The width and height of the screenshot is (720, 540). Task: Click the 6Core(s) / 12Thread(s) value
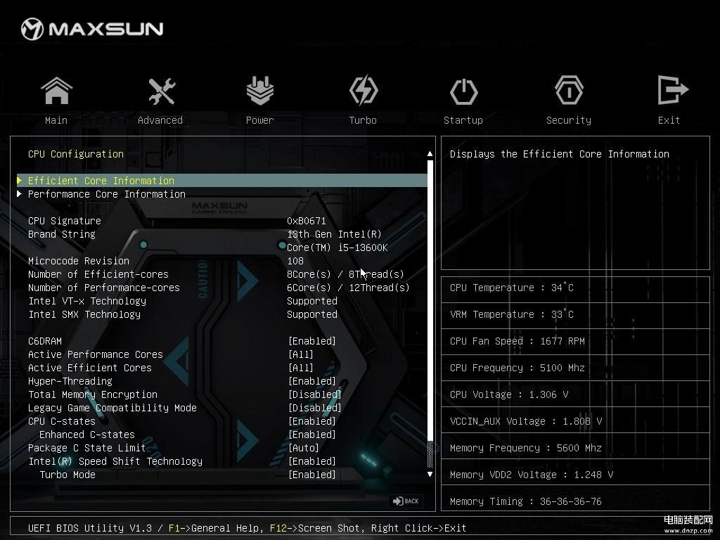click(x=348, y=288)
